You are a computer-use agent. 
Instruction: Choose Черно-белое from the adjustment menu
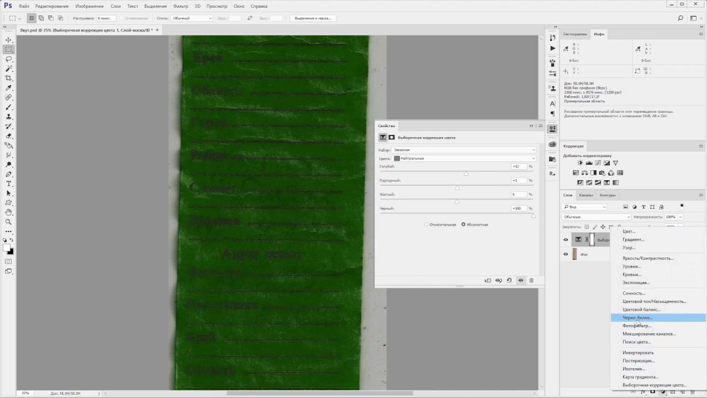(x=658, y=318)
